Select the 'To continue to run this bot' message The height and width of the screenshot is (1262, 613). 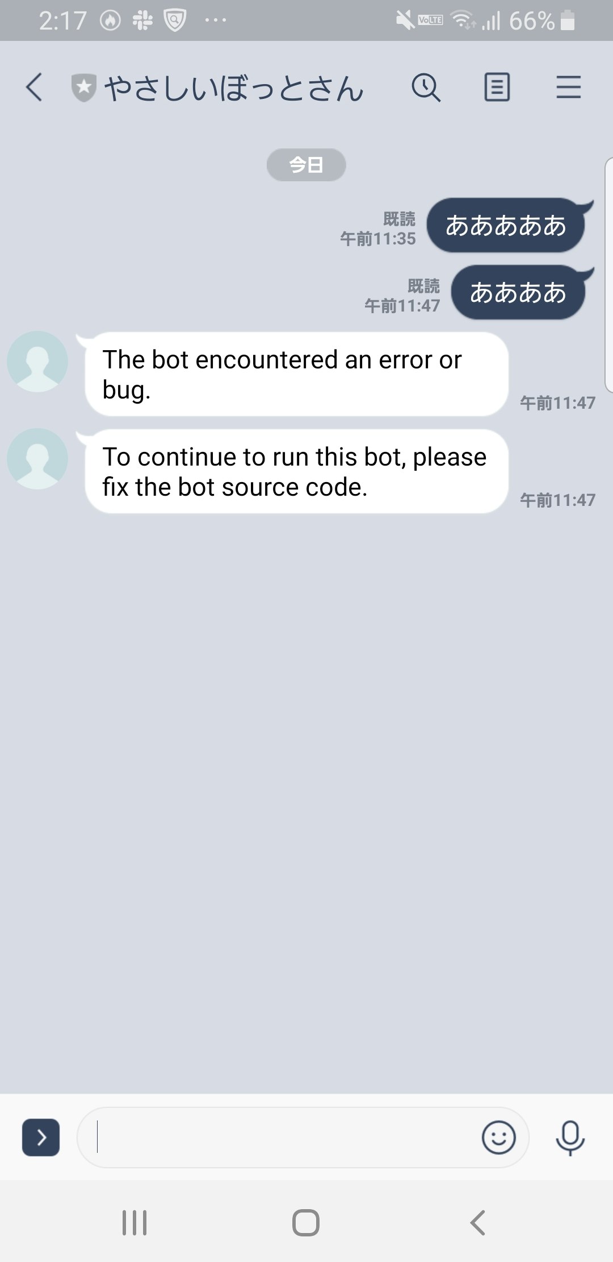[296, 472]
